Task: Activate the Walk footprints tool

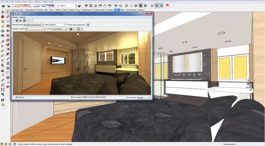Action: click(3, 100)
